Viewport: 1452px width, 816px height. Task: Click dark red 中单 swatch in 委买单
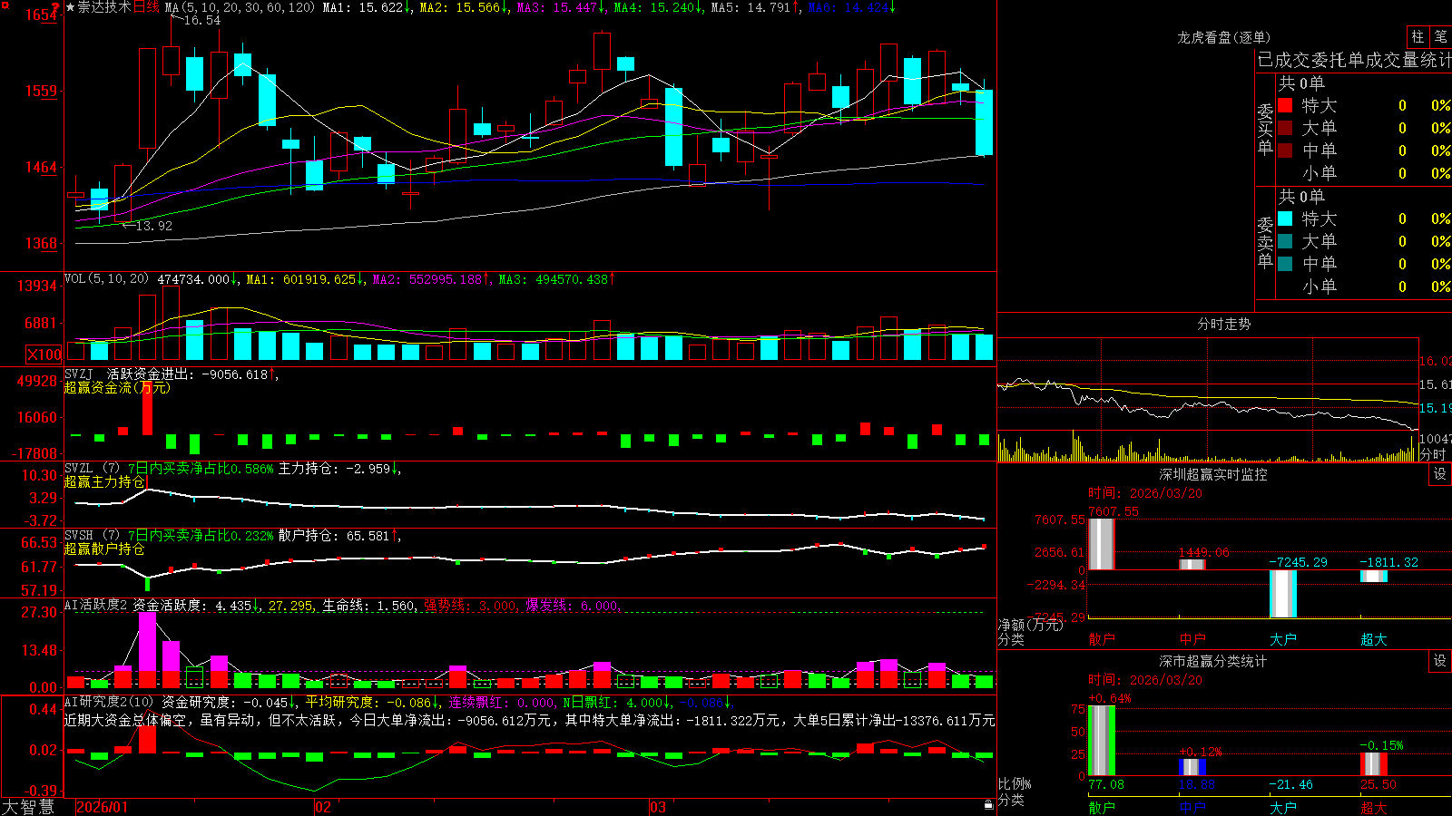click(x=1285, y=151)
